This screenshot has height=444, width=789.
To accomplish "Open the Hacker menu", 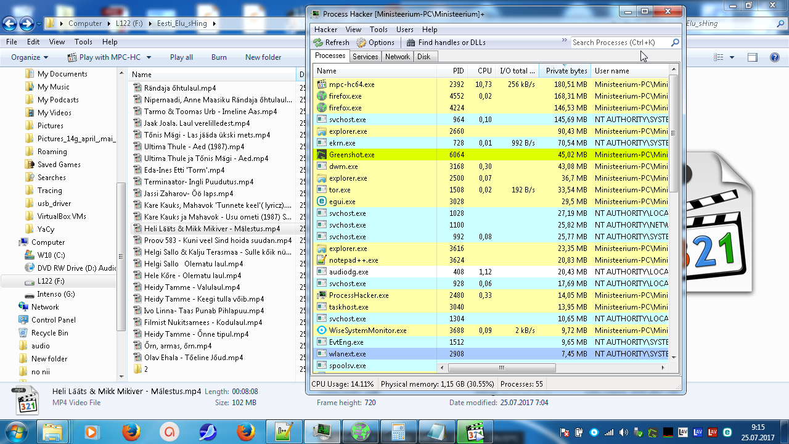I will click(x=325, y=30).
